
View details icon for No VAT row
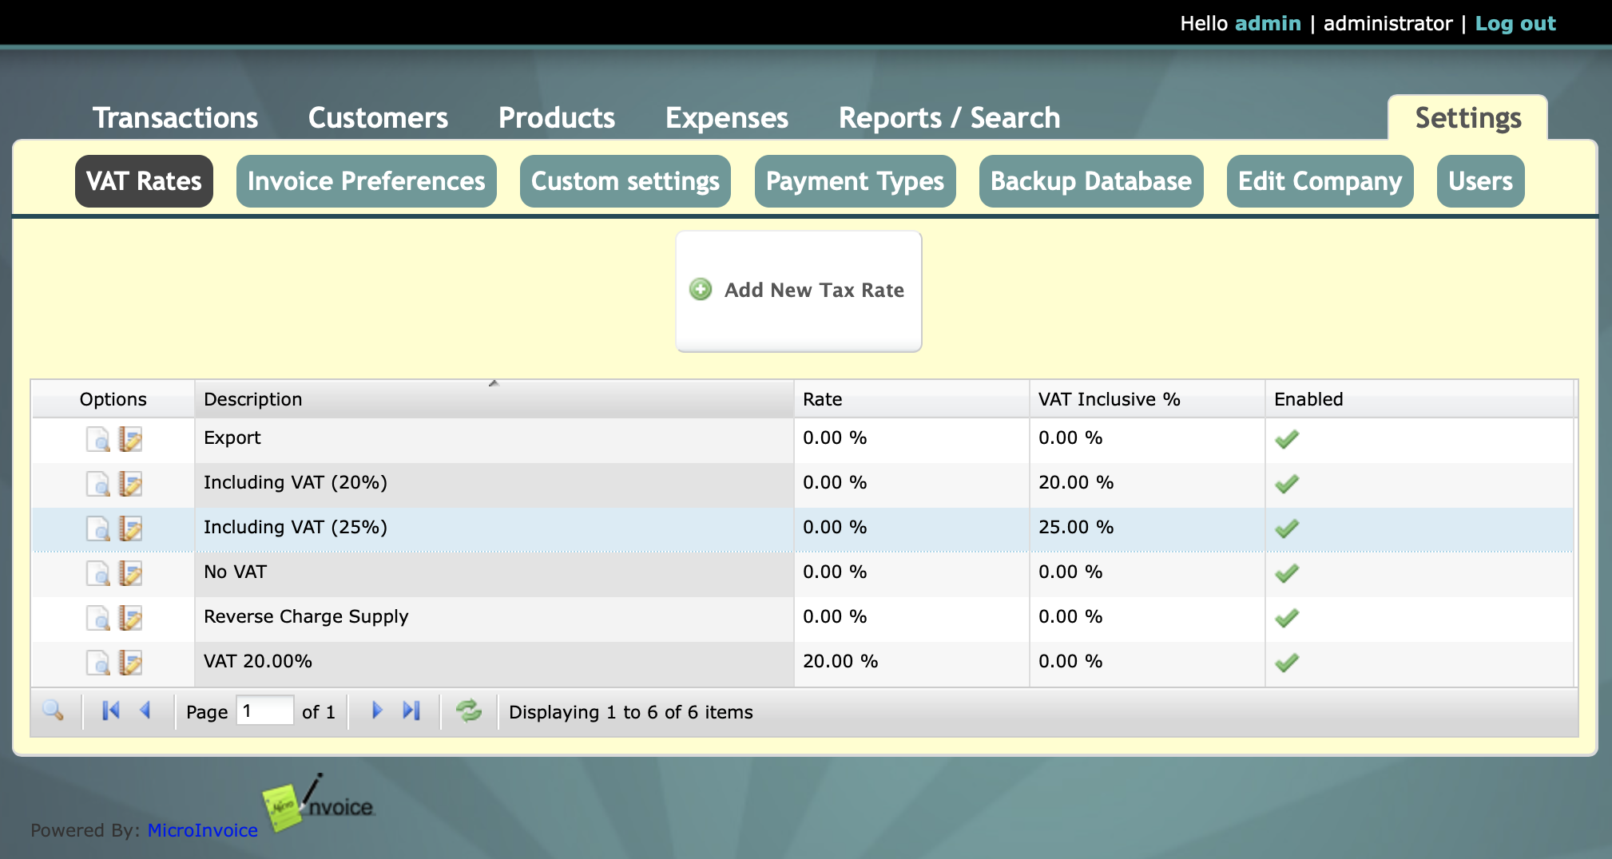coord(98,573)
